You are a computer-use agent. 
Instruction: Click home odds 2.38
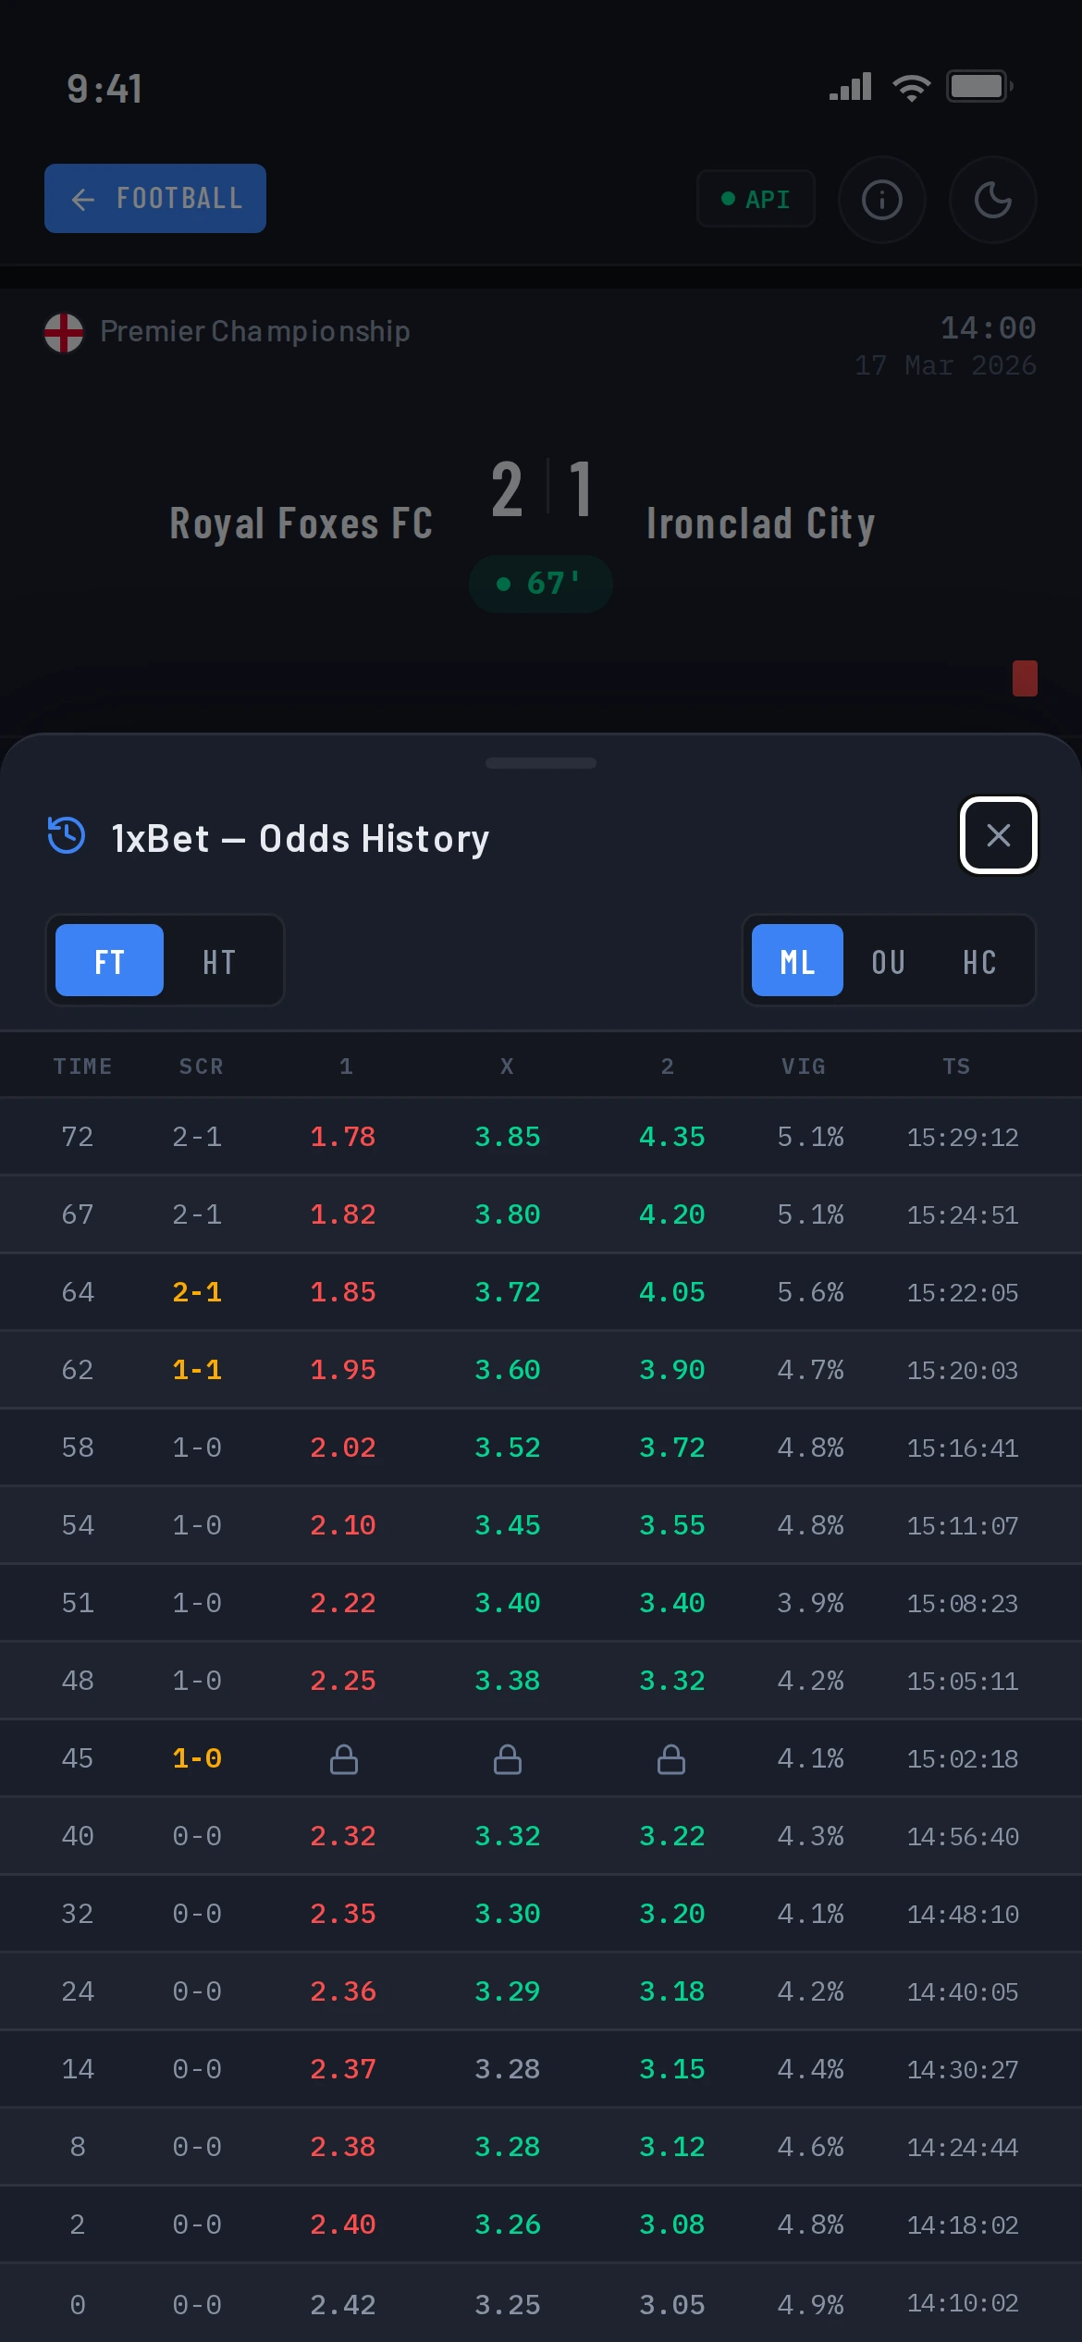[343, 2147]
